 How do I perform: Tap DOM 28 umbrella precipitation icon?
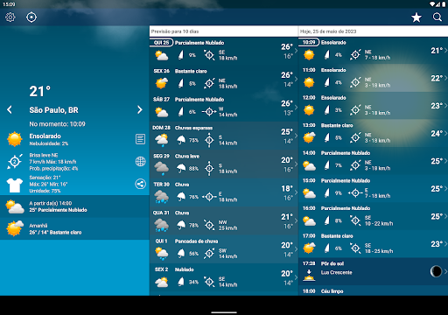point(181,140)
